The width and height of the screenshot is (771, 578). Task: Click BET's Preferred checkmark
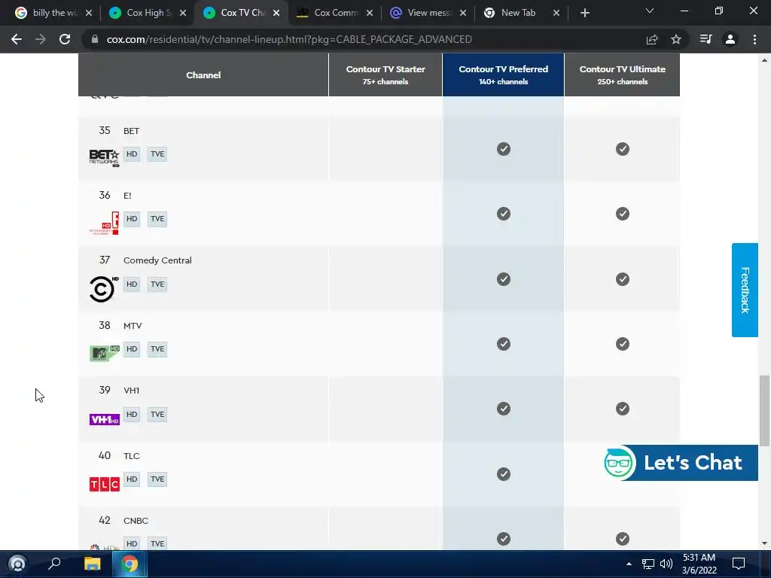coord(504,149)
